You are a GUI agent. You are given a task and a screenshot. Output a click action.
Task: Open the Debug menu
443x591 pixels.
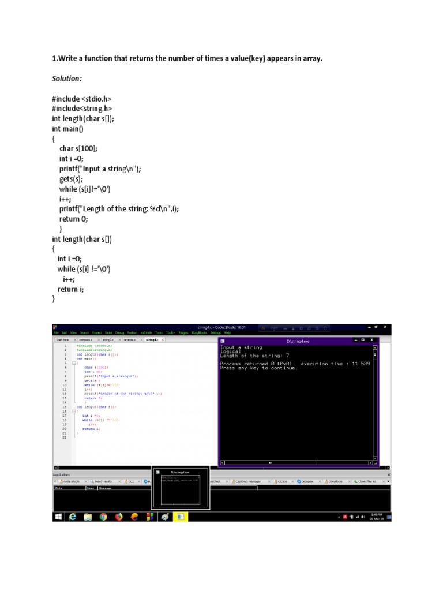click(x=119, y=333)
